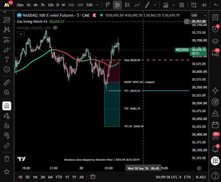Open Go to date calendar
This screenshot has height=182, width=221.
(x=93, y=177)
